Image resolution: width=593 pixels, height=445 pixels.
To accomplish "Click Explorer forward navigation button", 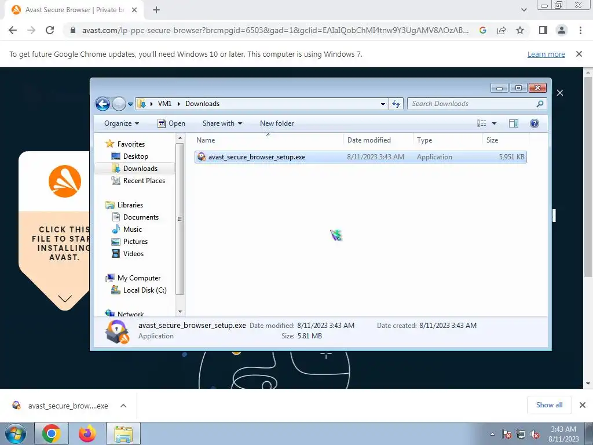I will tap(119, 104).
